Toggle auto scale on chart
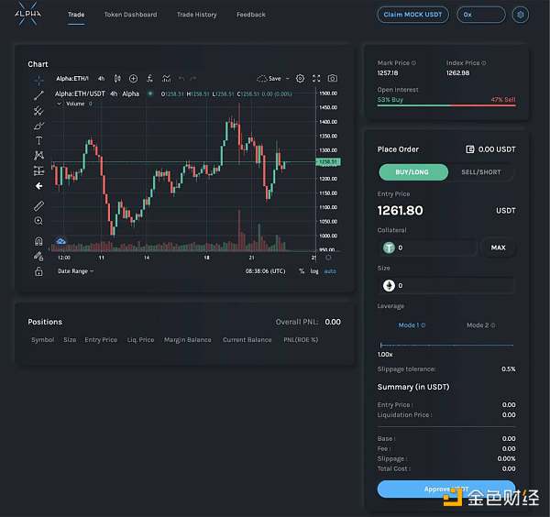Screen dimensions: 550x517 [x=330, y=271]
